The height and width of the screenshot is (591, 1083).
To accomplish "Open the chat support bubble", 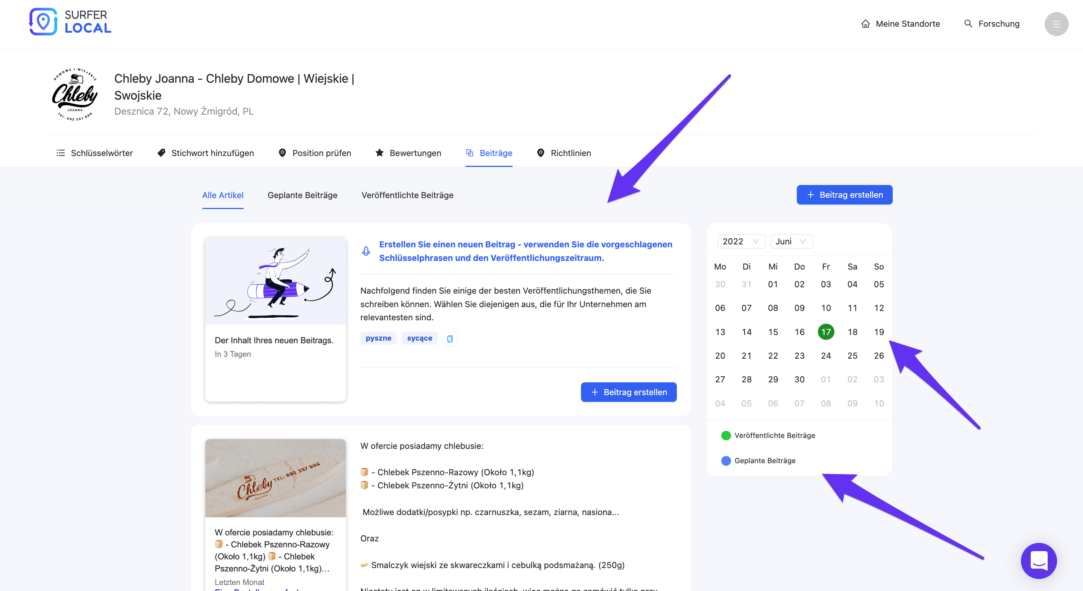I will pos(1038,561).
